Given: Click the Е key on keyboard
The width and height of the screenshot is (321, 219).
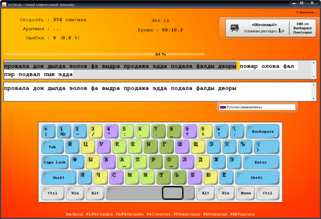Looking at the screenshot, I should click(135, 147).
